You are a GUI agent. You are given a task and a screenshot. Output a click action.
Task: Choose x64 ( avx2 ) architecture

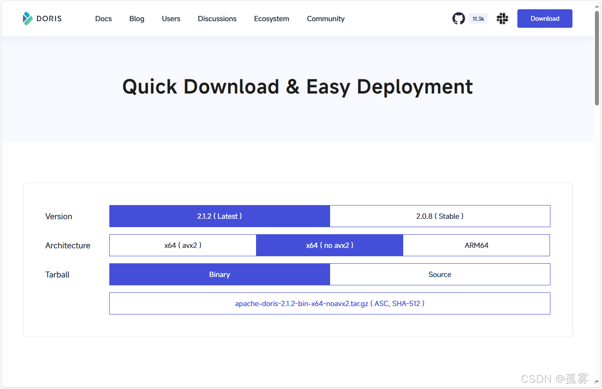pos(183,245)
